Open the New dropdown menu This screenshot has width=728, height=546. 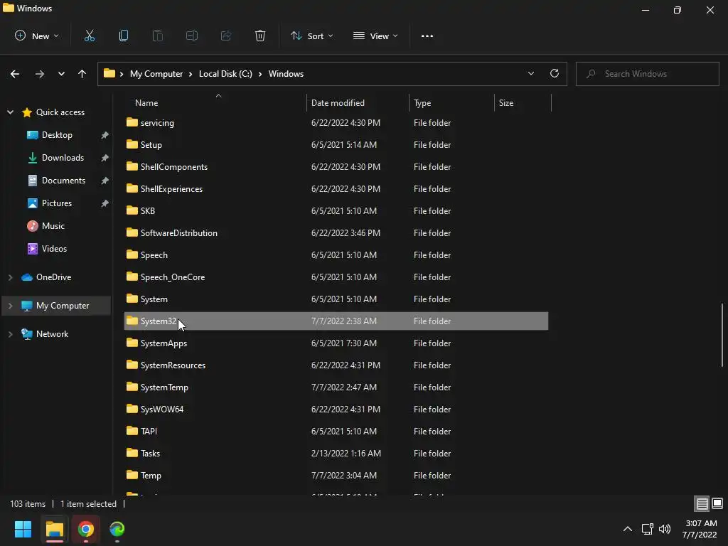coord(37,36)
